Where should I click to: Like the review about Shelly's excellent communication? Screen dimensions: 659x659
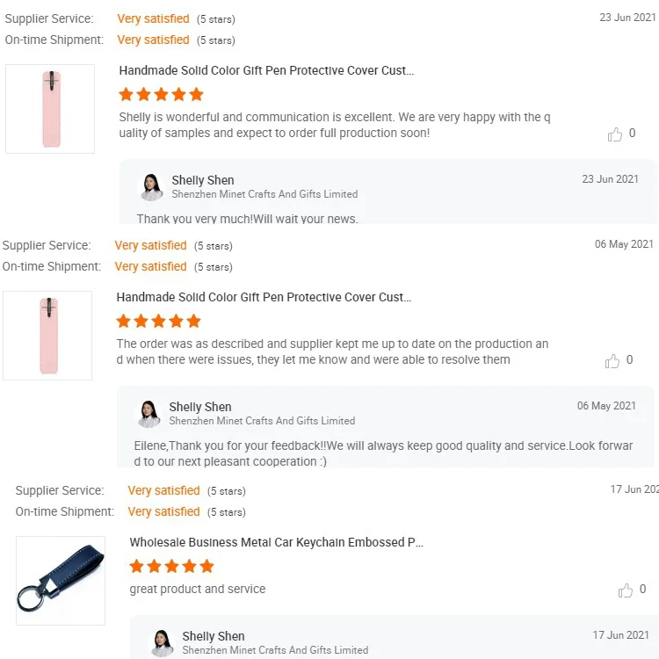pyautogui.click(x=615, y=134)
